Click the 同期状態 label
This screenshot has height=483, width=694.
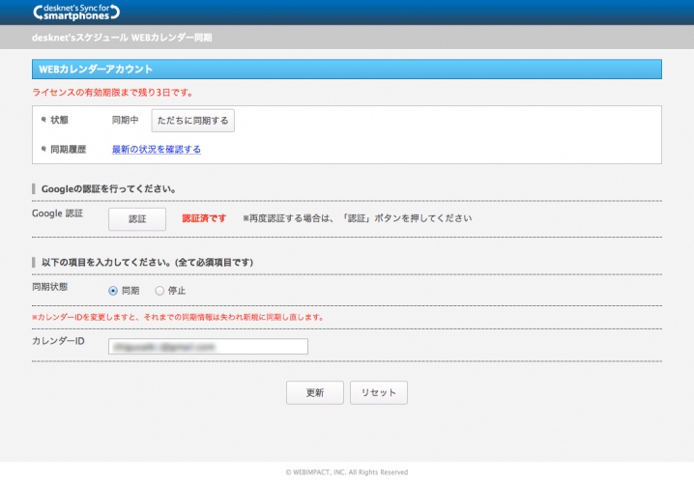click(49, 287)
